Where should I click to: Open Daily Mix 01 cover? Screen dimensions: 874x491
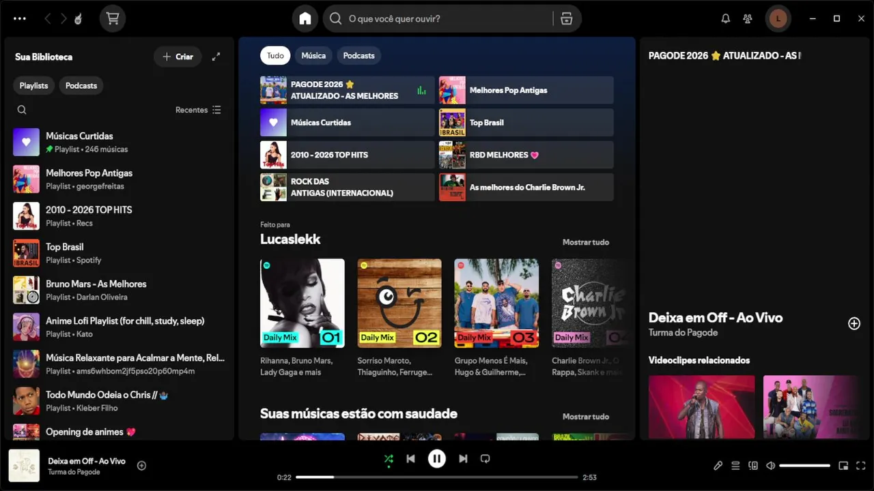tap(302, 303)
